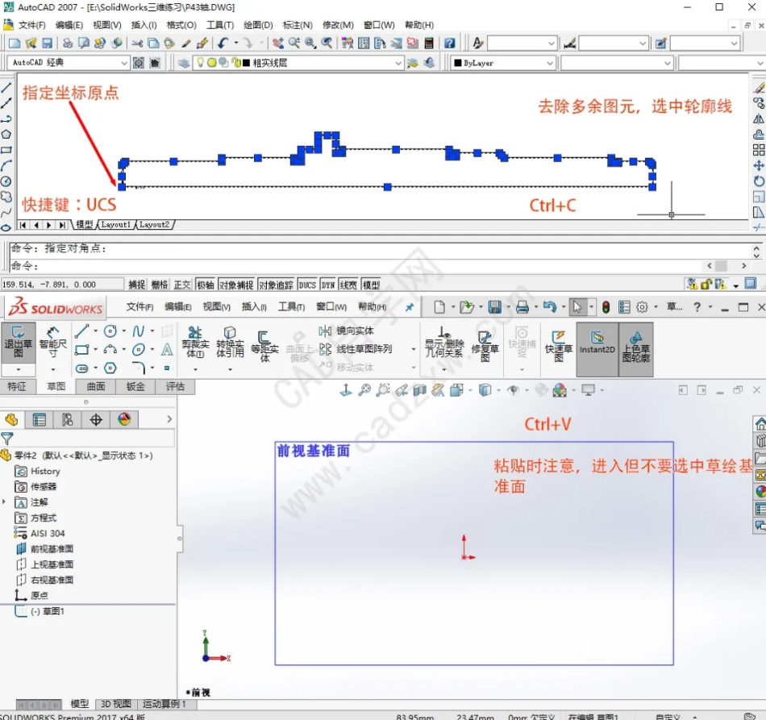Screen dimensions: 766x720
Task: Select 草图1 in feature tree
Action: click(x=40, y=612)
